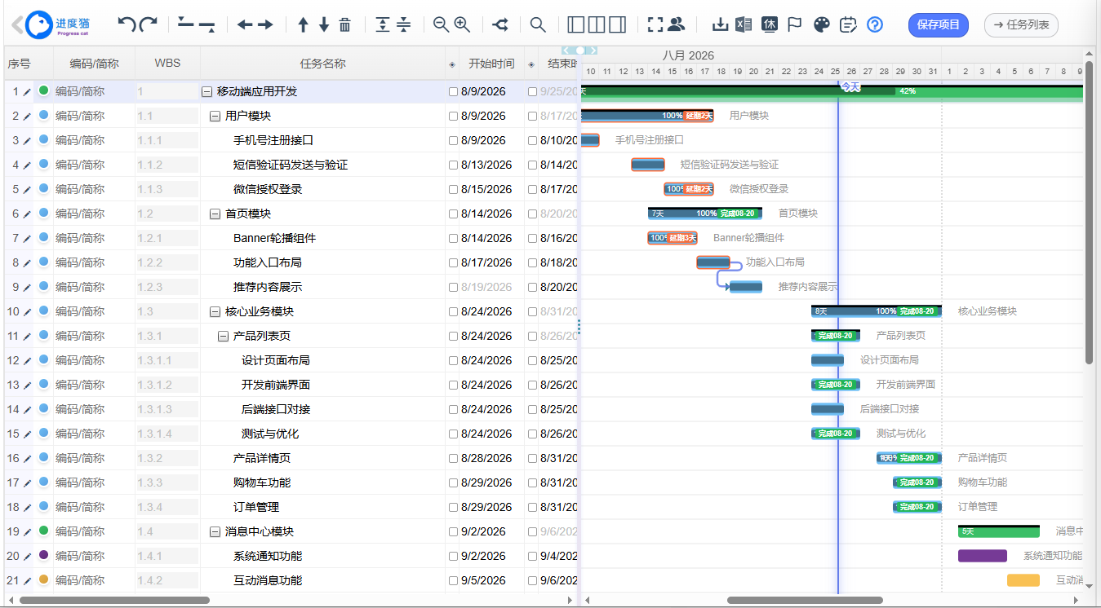The image size is (1101, 608).
Task: Tick start-date checkbox for 手机号注册接口
Action: point(453,141)
